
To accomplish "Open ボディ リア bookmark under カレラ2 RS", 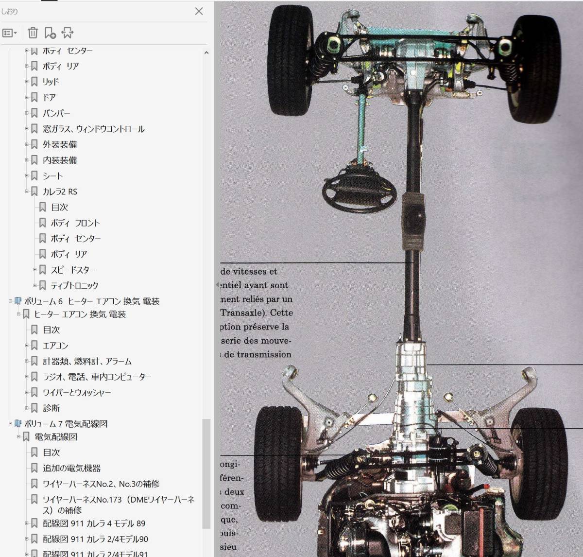I will pyautogui.click(x=69, y=254).
